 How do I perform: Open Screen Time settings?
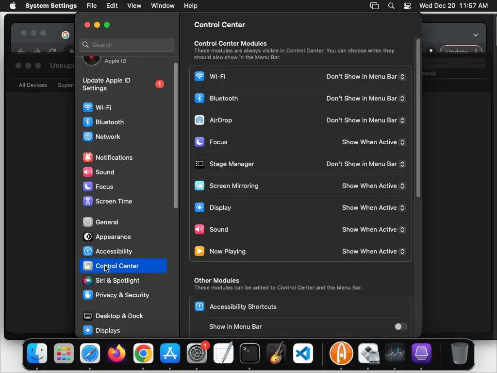click(x=123, y=201)
